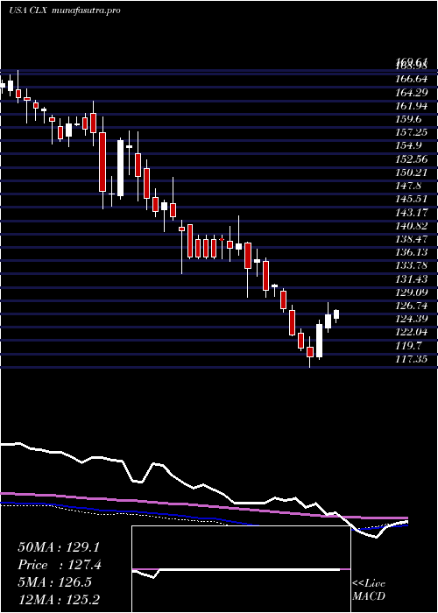Select the 145.51 price axis label
The height and width of the screenshot is (613, 438).
[412, 199]
